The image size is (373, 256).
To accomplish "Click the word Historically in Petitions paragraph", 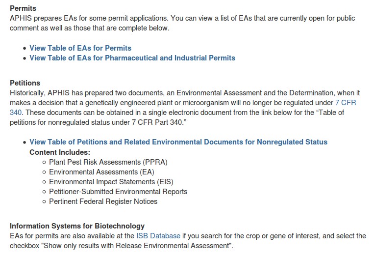I will click(28, 93).
